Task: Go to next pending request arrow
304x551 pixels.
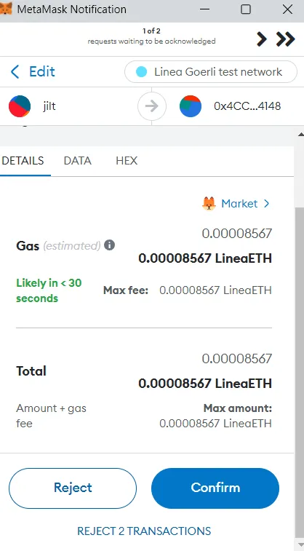Action: (x=262, y=39)
